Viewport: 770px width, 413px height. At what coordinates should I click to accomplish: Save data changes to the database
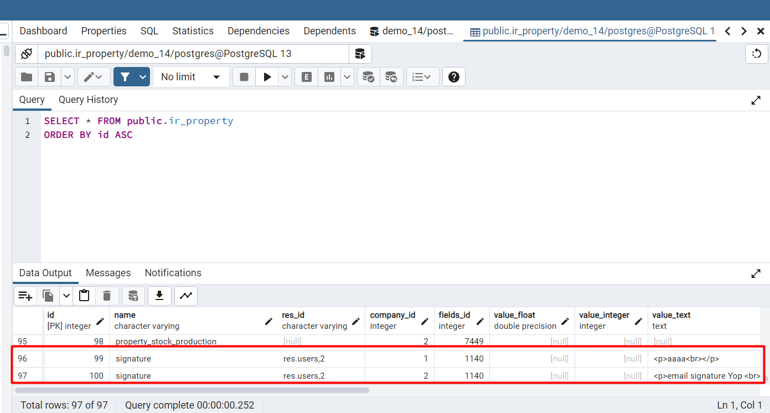pyautogui.click(x=133, y=296)
